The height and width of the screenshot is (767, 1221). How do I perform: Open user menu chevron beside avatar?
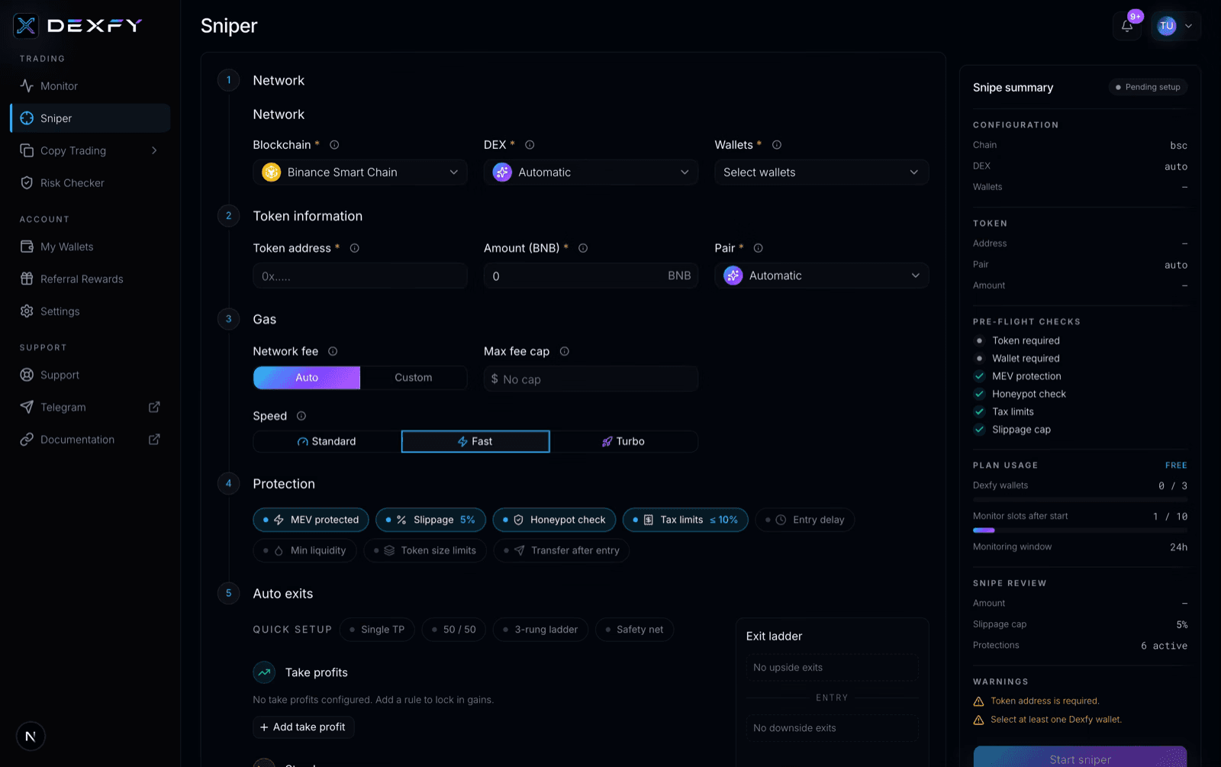(1188, 26)
